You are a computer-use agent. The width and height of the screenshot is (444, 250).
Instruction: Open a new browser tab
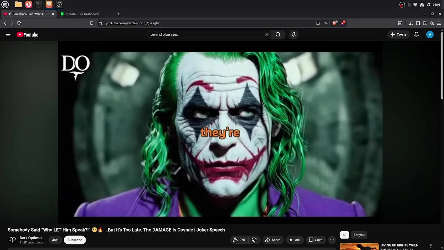118,14
